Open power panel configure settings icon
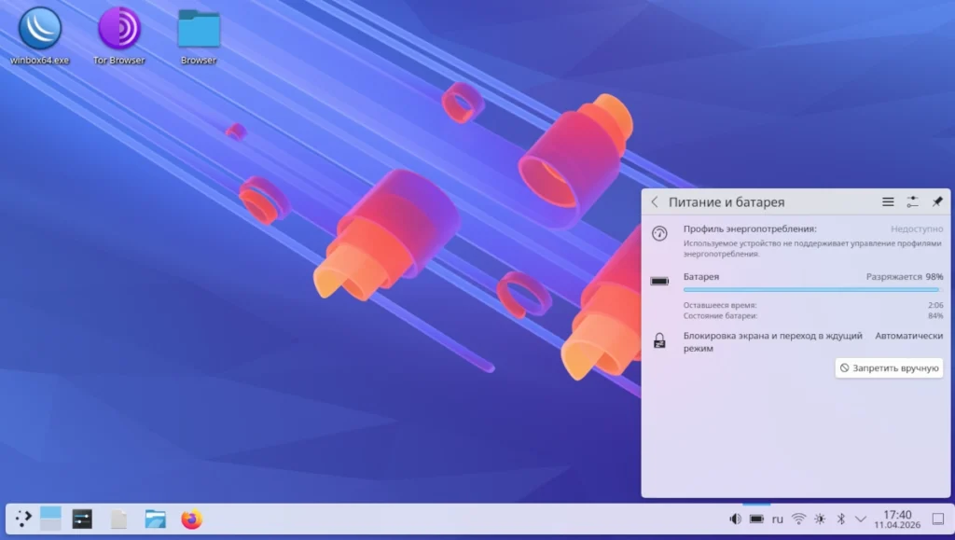Screen dimensions: 955x540 tap(912, 202)
